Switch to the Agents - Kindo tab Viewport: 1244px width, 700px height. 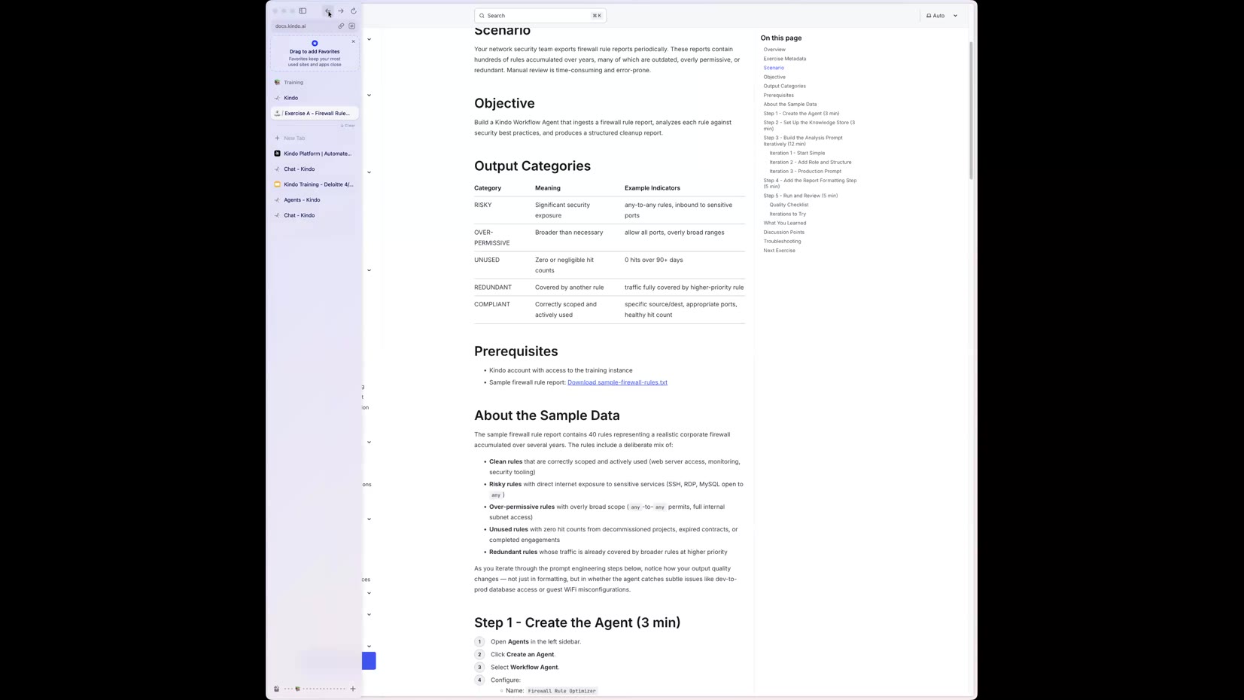point(301,199)
